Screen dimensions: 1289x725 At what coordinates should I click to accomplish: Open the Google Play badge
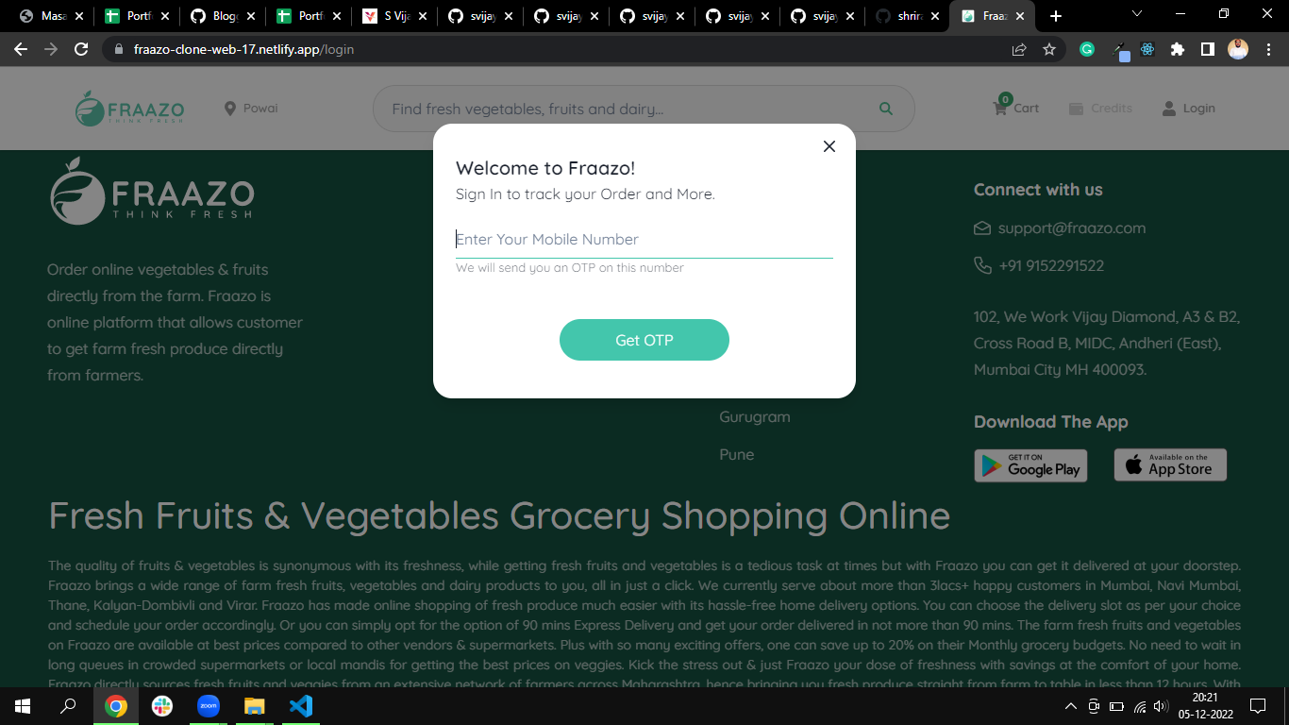[1030, 465]
